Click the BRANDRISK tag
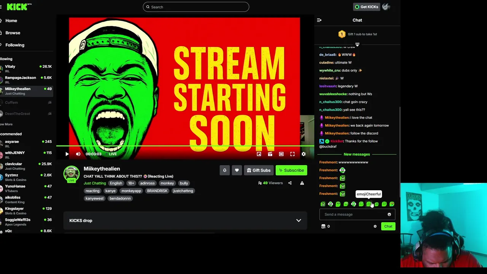 157,191
